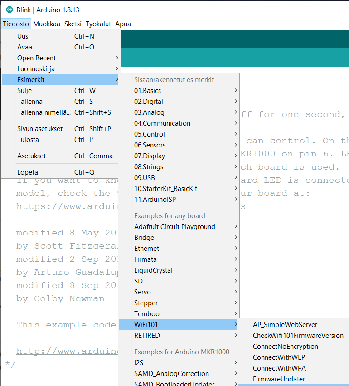
Task: Open the SAMD_AnalogCorrection examples
Action: click(179, 373)
